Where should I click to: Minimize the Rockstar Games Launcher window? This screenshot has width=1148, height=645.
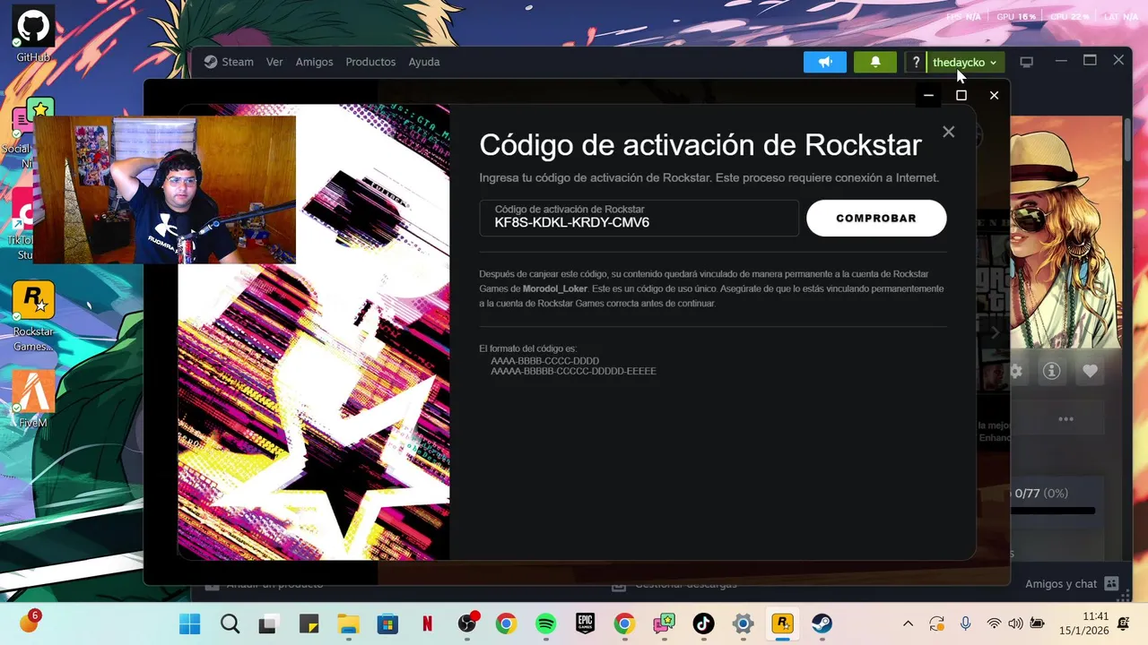coord(929,95)
